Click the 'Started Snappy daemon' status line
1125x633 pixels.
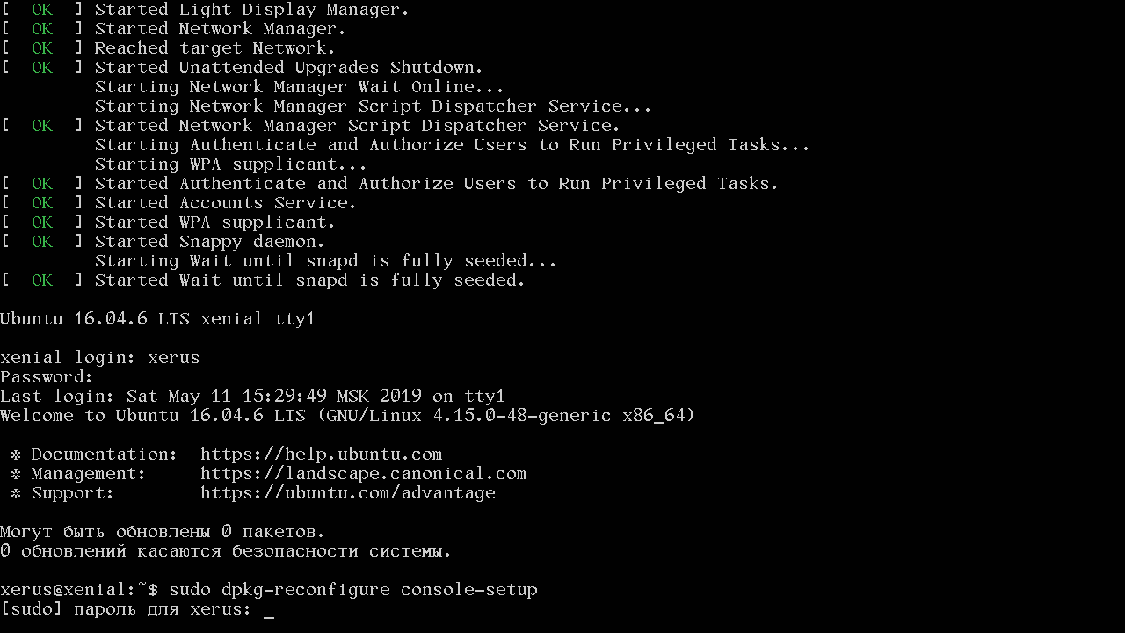(209, 242)
